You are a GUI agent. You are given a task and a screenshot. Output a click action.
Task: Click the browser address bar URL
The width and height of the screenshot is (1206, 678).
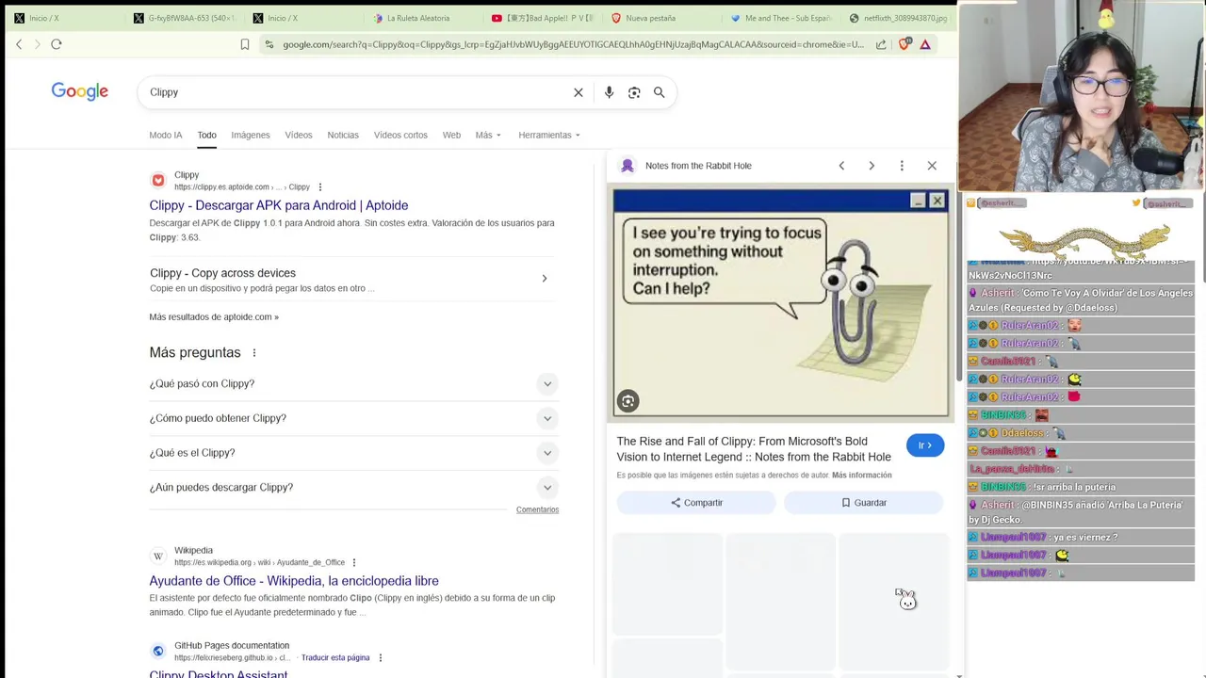[573, 44]
